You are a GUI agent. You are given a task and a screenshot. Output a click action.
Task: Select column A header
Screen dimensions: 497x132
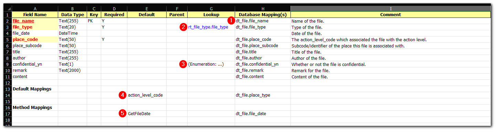(x=35, y=9)
